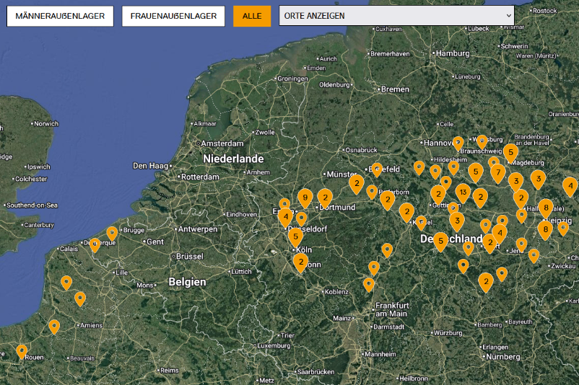The width and height of the screenshot is (579, 385).
Task: Click the pin marker west of Amiens
Action: (x=54, y=326)
